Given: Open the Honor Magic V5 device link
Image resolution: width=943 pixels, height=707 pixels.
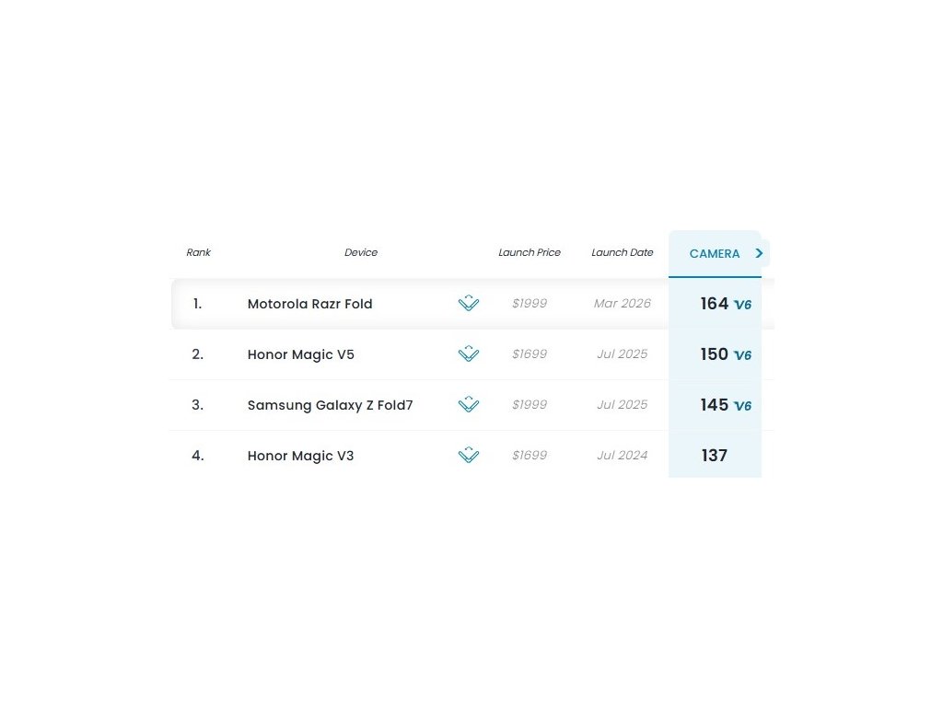Looking at the screenshot, I should pyautogui.click(x=301, y=354).
